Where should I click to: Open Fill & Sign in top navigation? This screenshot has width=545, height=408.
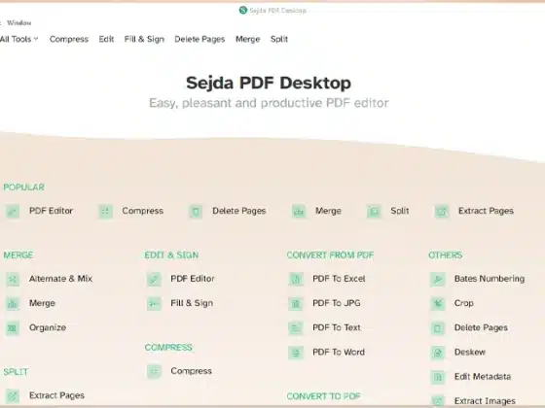coord(144,39)
